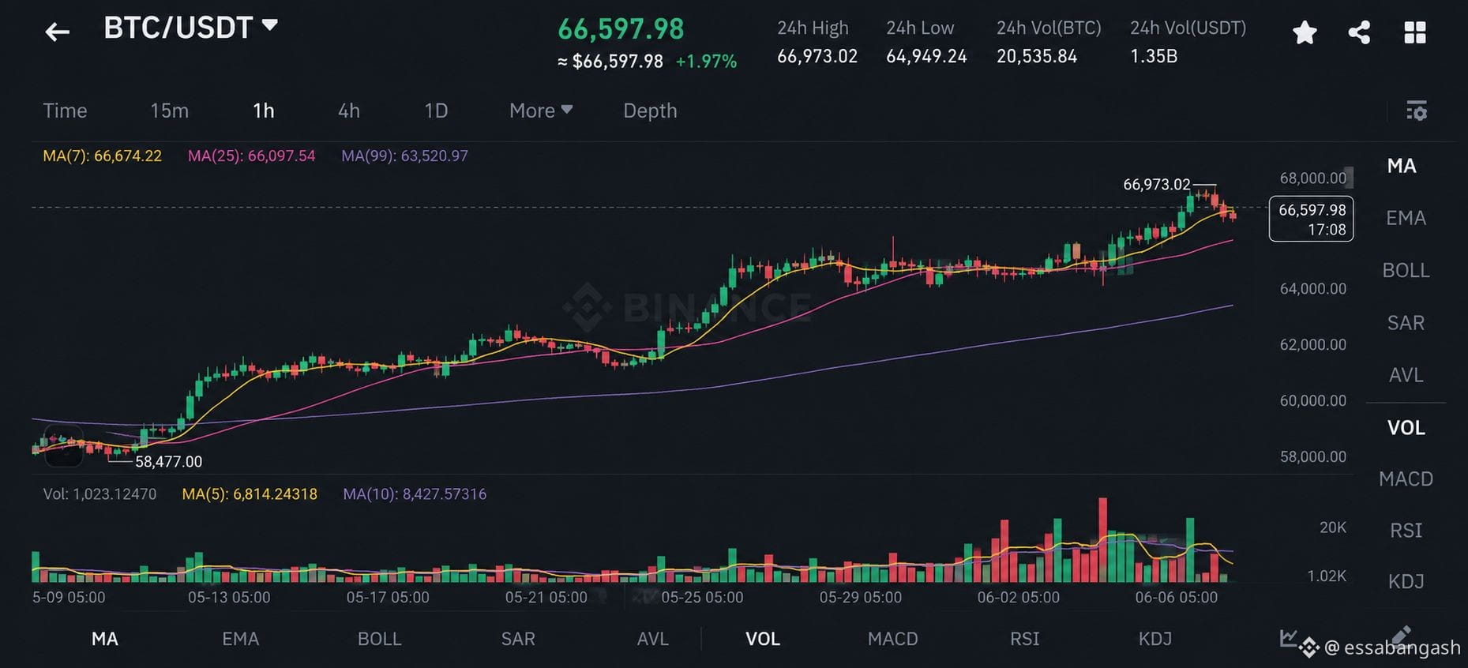
Task: Click the tallest red volume bar
Action: coord(1102,540)
